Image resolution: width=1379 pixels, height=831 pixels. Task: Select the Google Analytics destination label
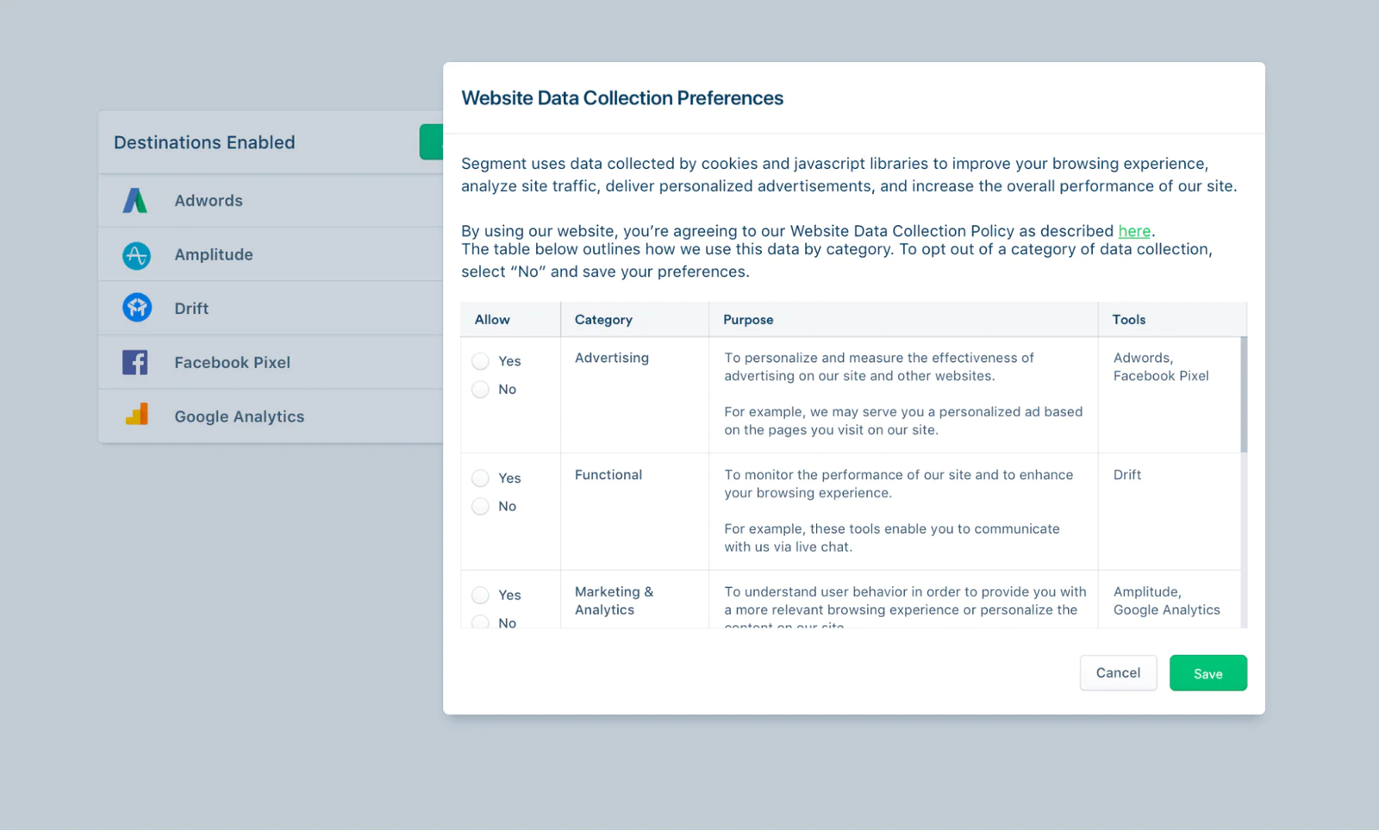239,416
